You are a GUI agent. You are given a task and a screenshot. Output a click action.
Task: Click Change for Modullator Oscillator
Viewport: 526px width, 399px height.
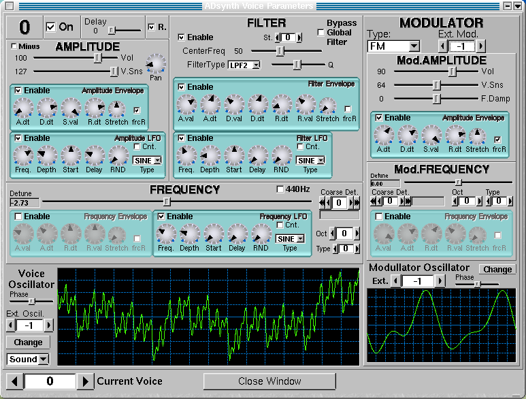497,270
